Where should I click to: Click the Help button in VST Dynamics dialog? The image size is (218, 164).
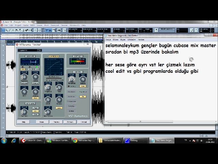pyautogui.click(x=24, y=122)
